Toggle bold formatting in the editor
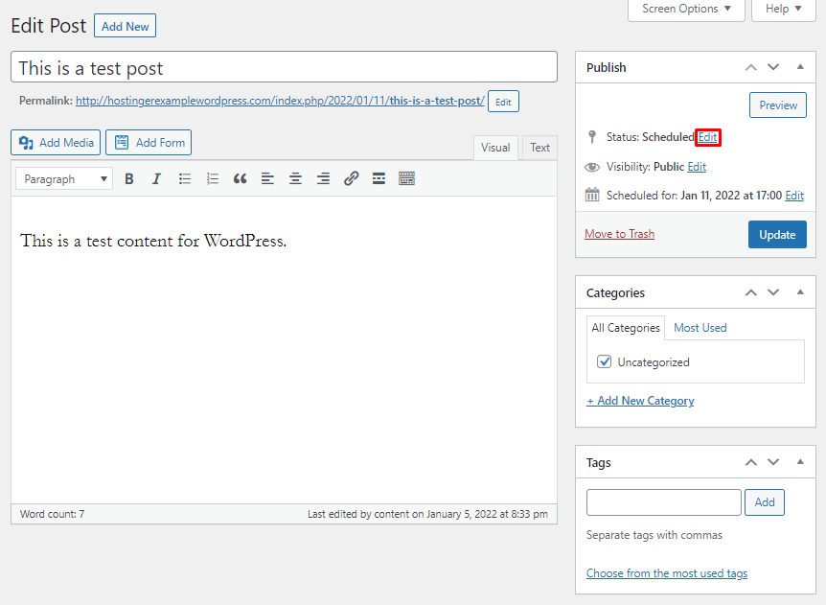 pos(129,178)
